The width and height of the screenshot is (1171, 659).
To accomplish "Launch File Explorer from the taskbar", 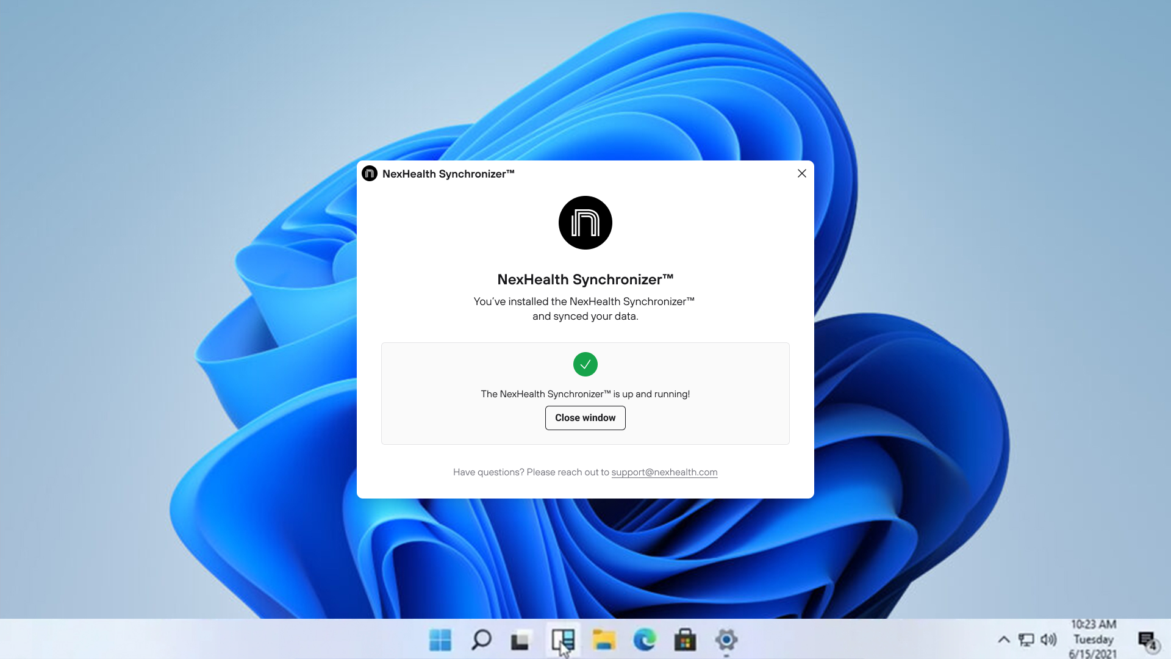I will coord(604,640).
